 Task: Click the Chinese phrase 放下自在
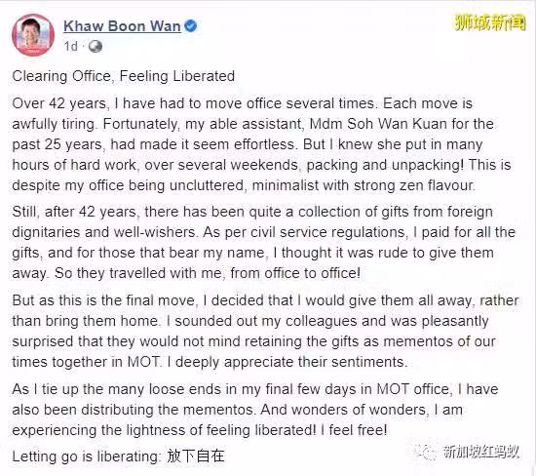click(196, 456)
